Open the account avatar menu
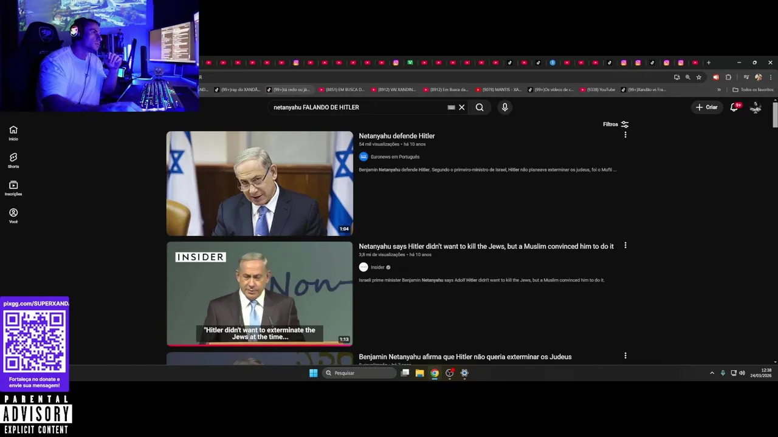The width and height of the screenshot is (778, 437). (x=756, y=107)
